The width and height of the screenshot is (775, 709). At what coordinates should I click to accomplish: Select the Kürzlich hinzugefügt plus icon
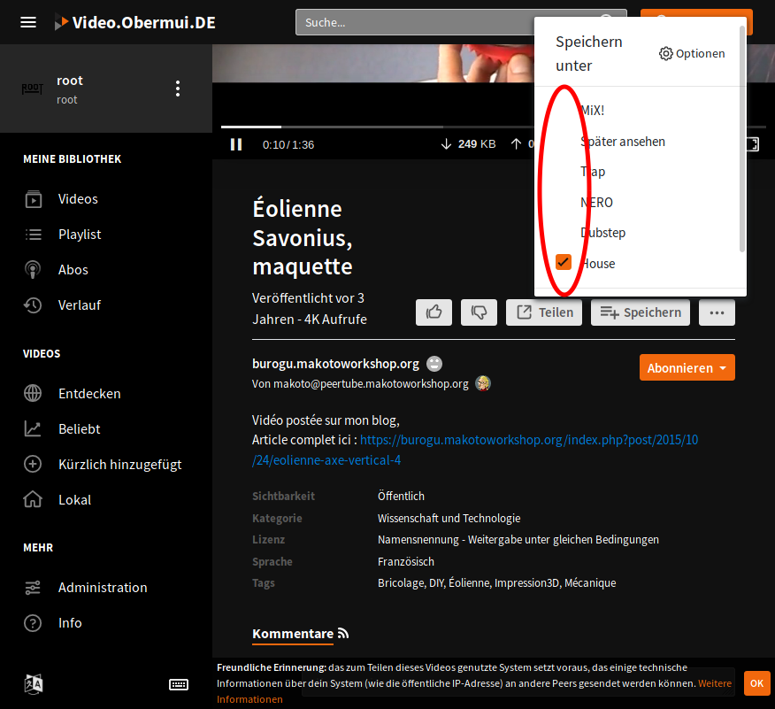point(33,464)
